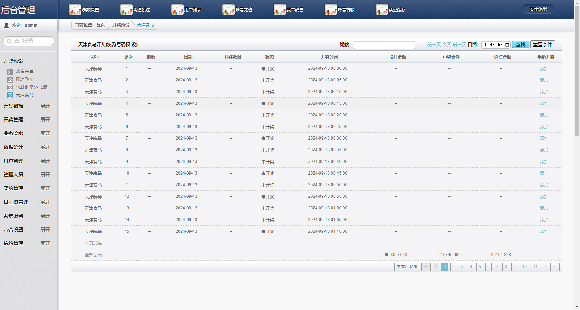
Task: Click the 查找 search button
Action: click(520, 44)
